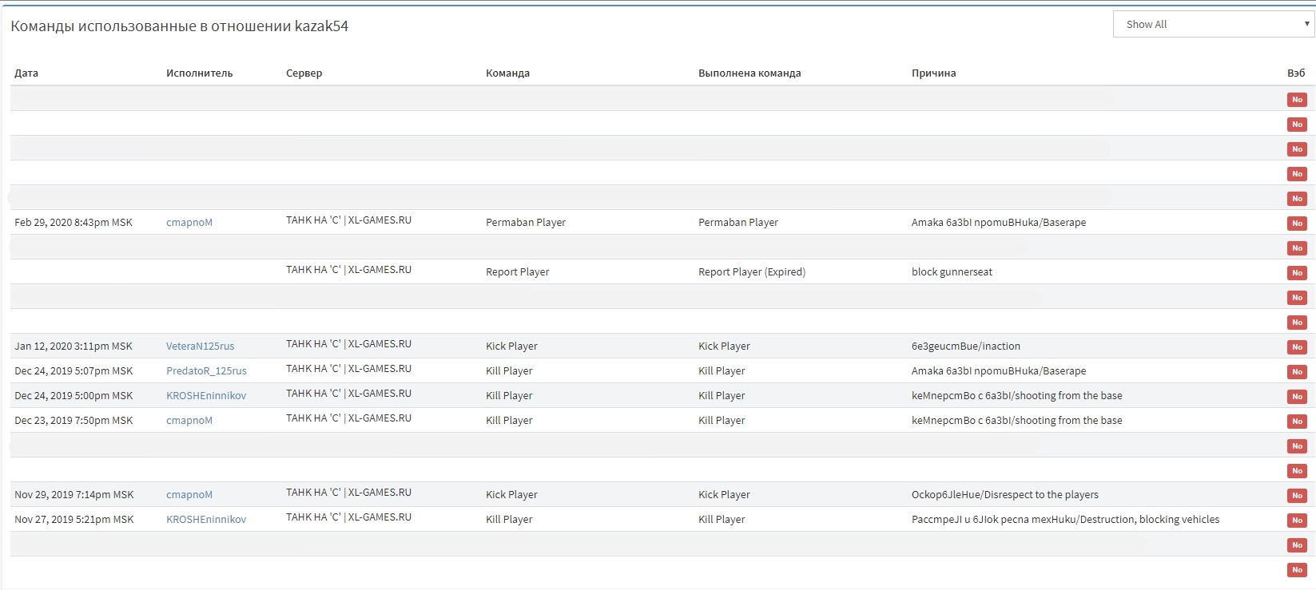Click the Выполнена команда column header
This screenshot has height=590, width=1316.
tap(749, 73)
